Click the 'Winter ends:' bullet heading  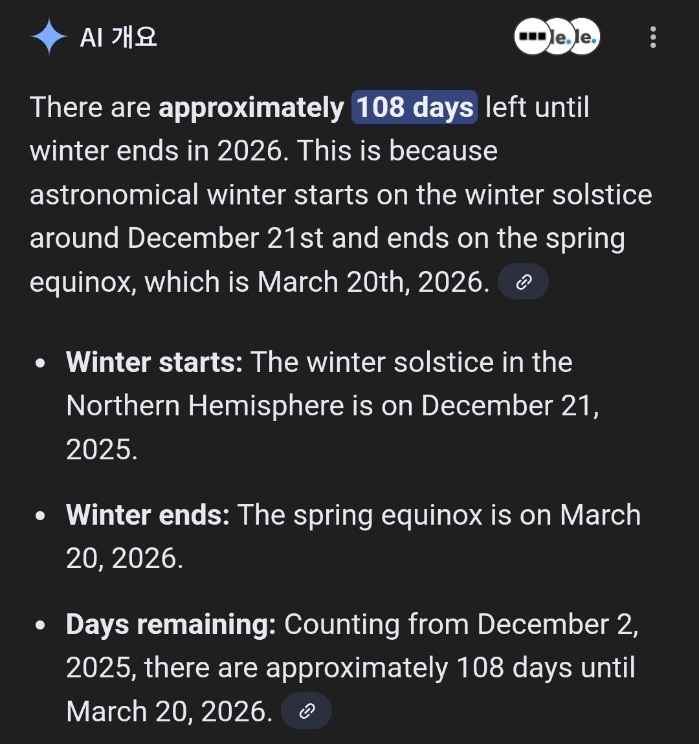(x=148, y=515)
